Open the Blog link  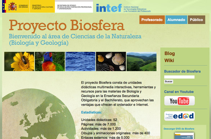[x=170, y=53]
